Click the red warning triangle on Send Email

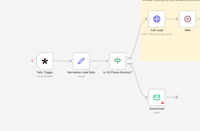162,102
